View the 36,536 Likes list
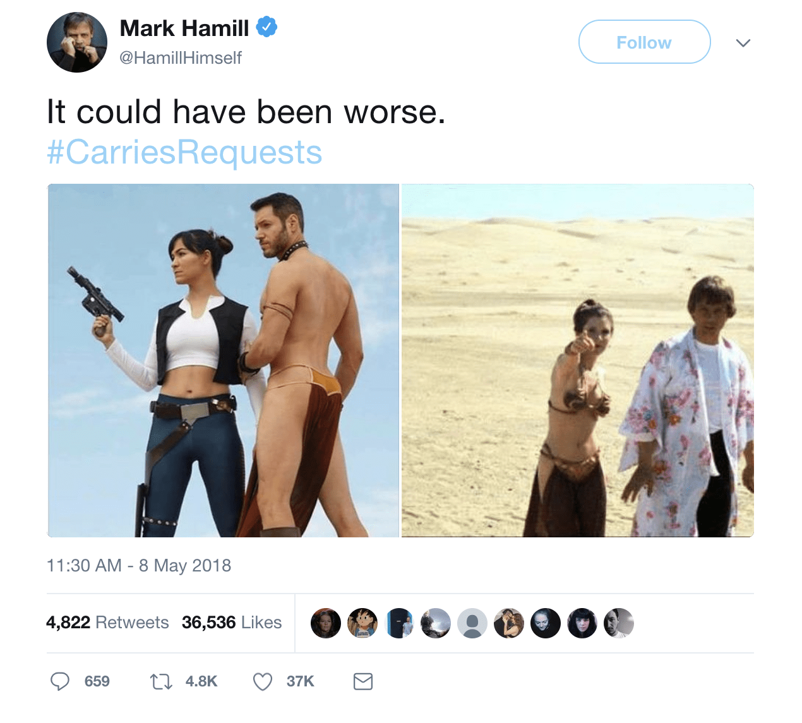This screenshot has width=802, height=723. click(x=232, y=623)
